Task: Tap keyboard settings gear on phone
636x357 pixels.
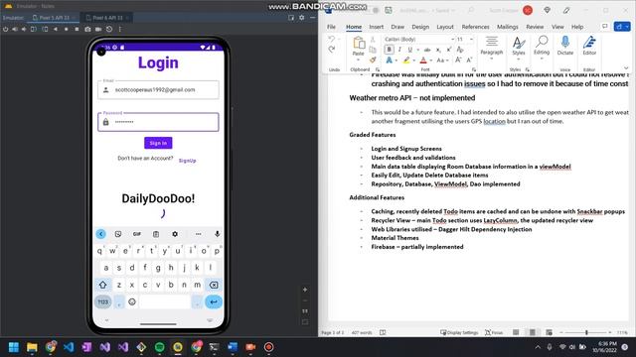Action: [x=175, y=234]
